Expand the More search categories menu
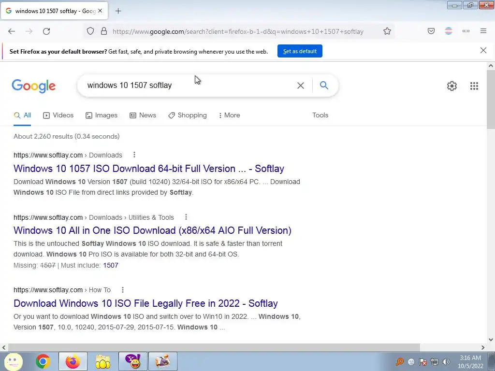 229,115
